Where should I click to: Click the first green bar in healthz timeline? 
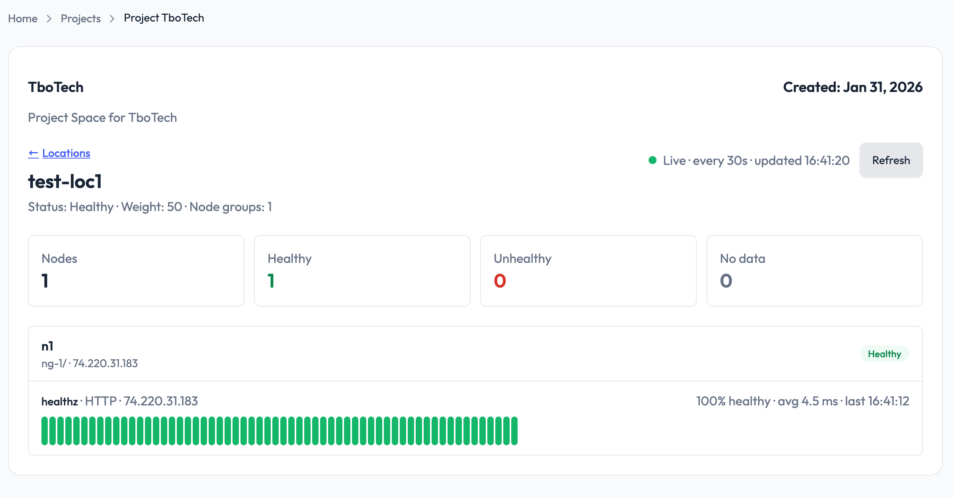tap(45, 430)
